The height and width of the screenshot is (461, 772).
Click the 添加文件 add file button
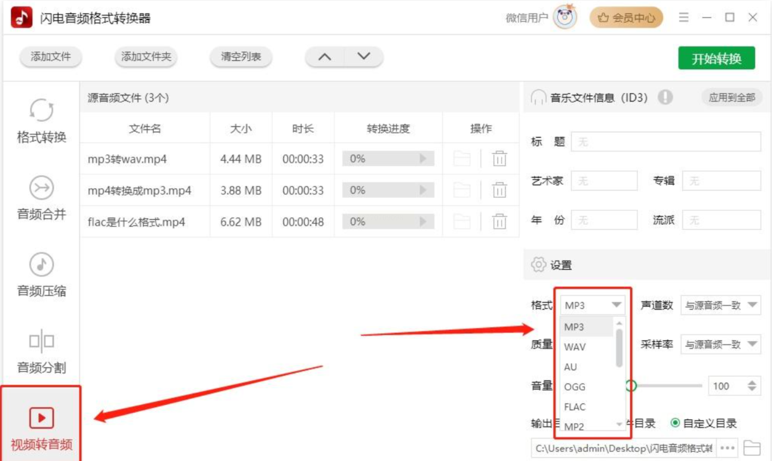point(50,57)
